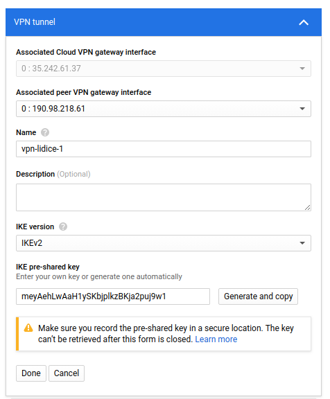Click the IKE version label text
Viewport: 330px width, 399px height.
tap(35, 227)
